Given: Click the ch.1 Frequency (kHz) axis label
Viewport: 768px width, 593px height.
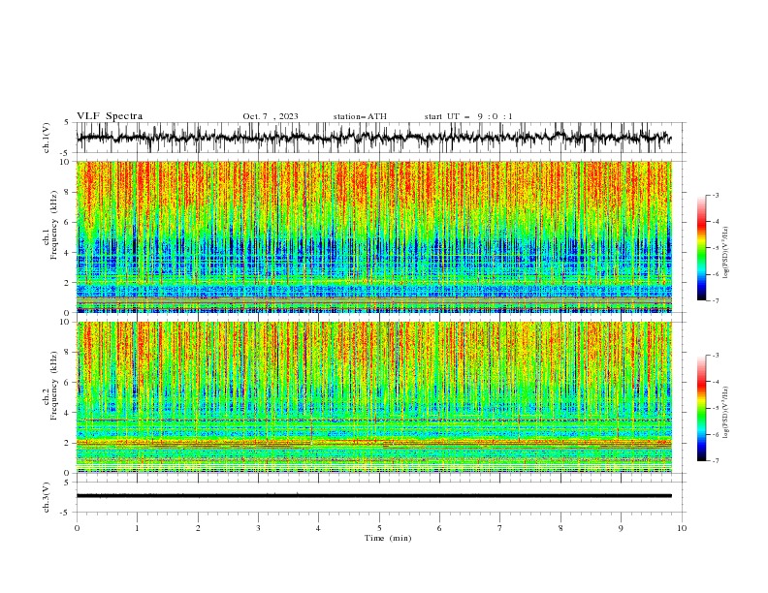Looking at the screenshot, I should coord(51,226).
